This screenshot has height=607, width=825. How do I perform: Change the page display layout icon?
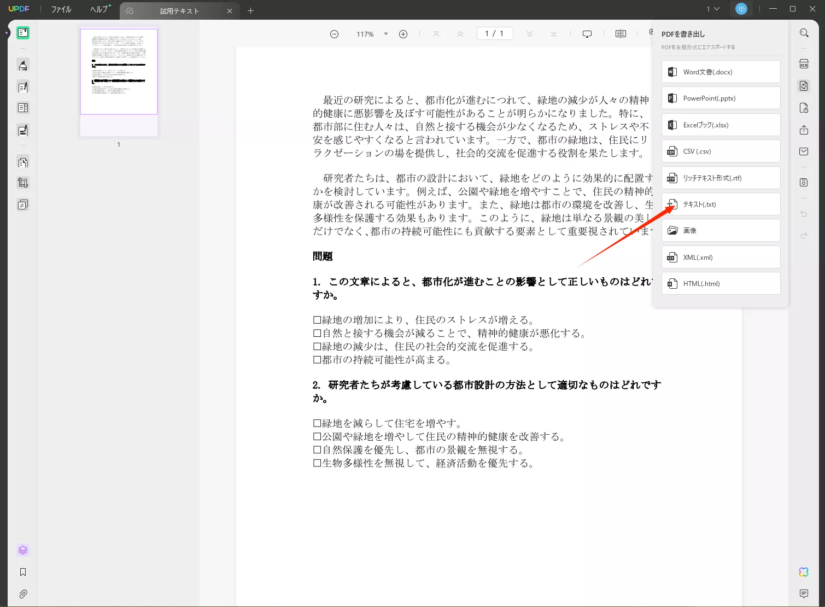click(621, 34)
